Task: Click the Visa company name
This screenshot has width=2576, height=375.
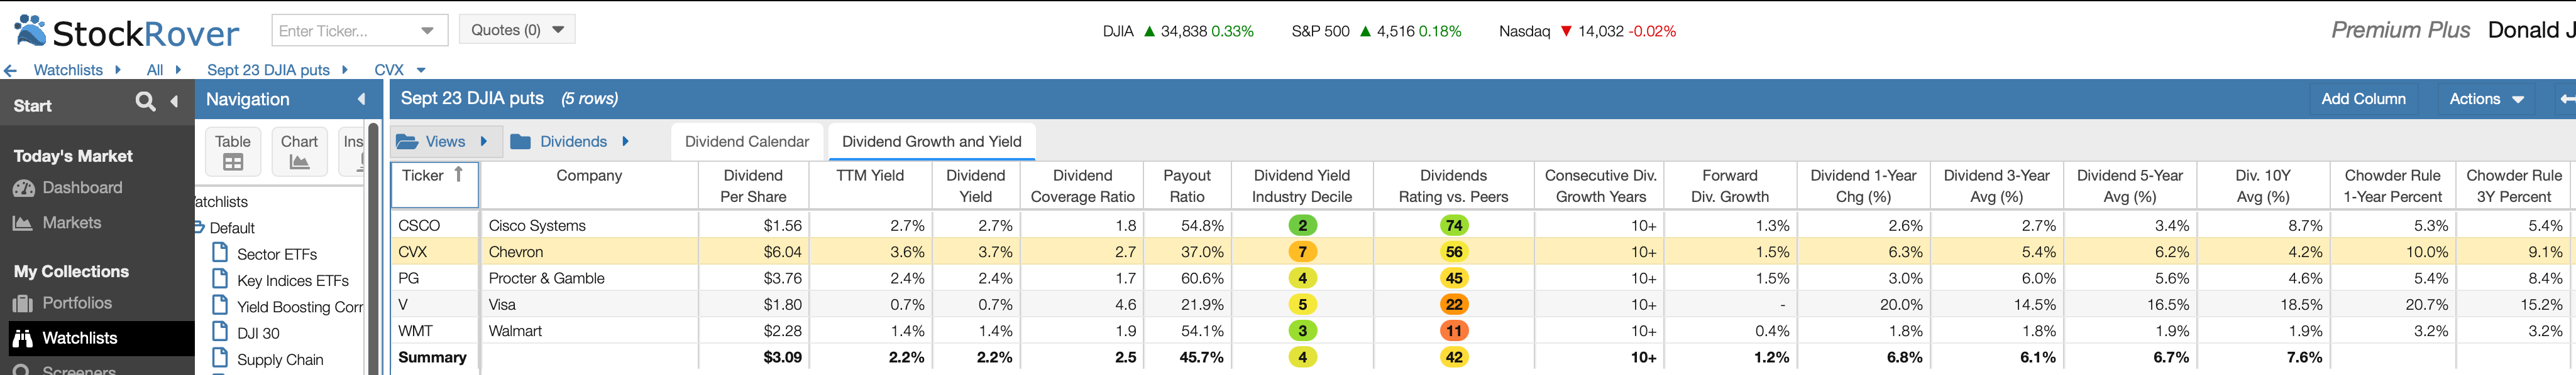Action: tap(502, 305)
